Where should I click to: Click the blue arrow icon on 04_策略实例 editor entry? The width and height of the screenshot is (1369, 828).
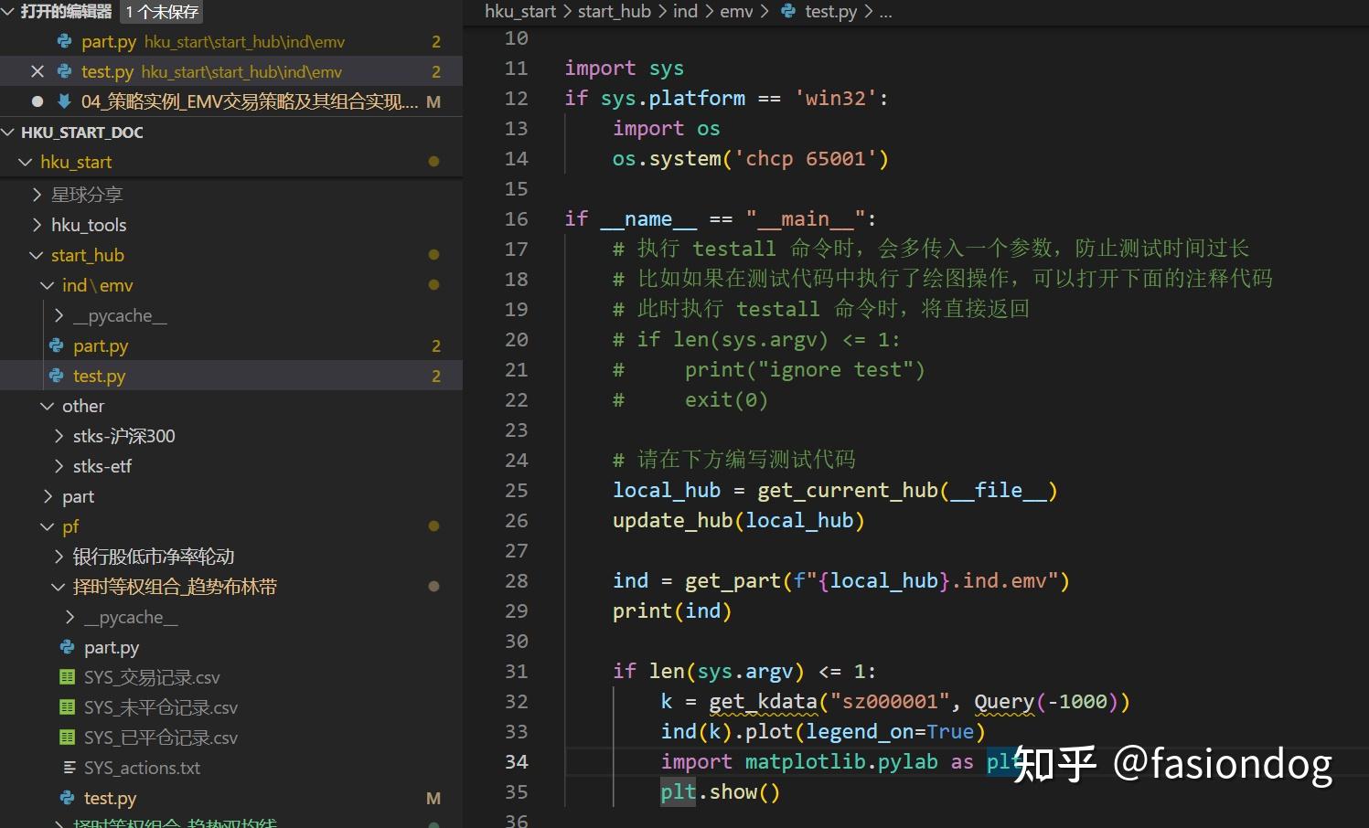tap(63, 101)
